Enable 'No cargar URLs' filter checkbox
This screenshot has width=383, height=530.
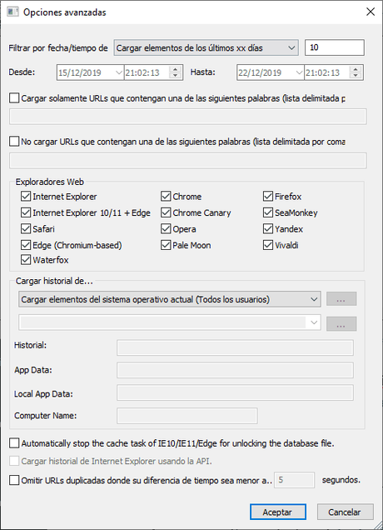[x=14, y=142]
